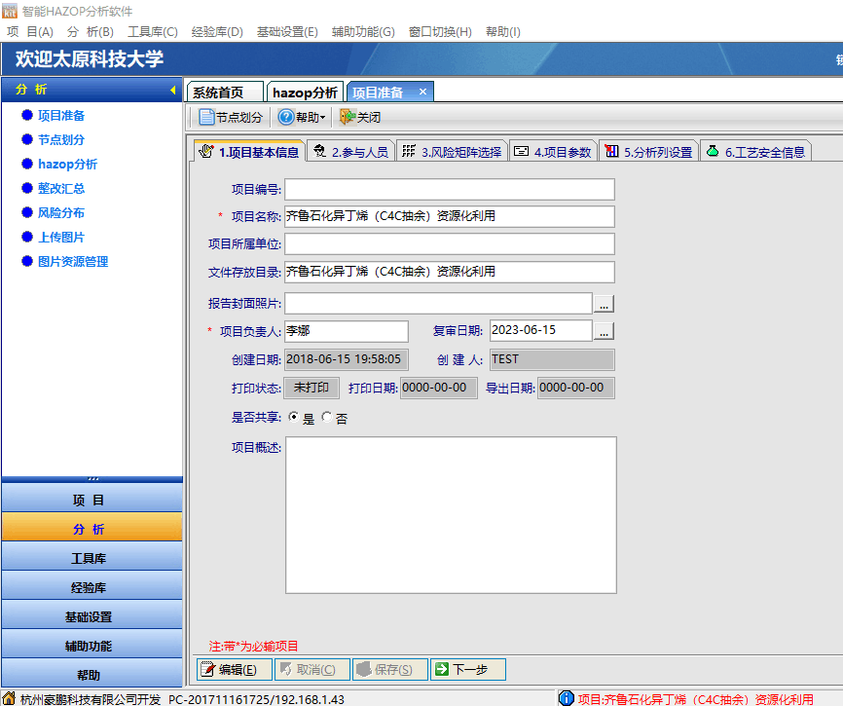Open the 分析(B) menu
This screenshot has height=706, width=843.
pos(91,32)
